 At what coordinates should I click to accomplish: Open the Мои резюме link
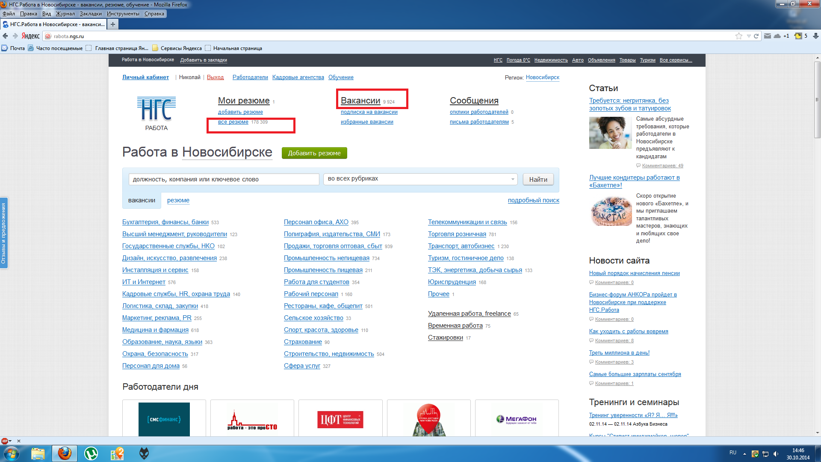[x=244, y=101]
